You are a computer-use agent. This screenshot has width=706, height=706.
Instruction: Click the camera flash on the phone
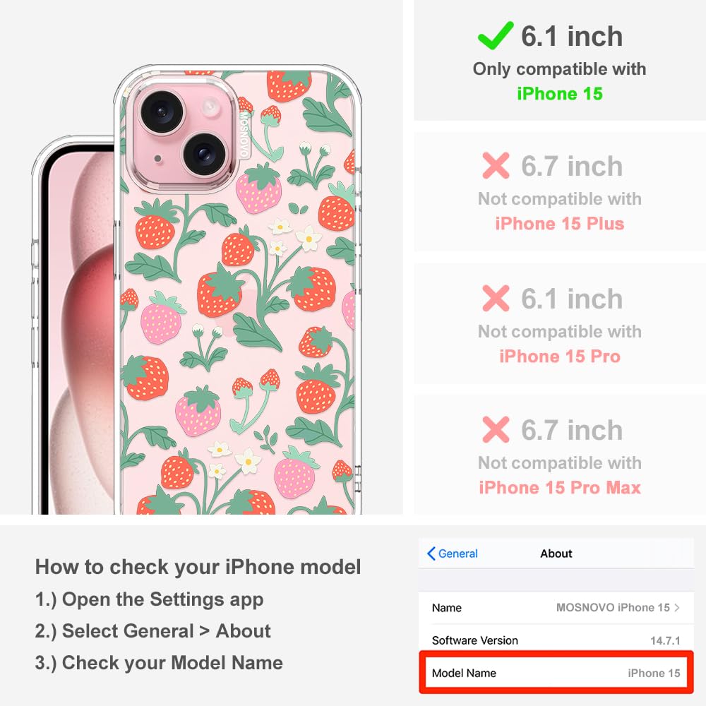pyautogui.click(x=210, y=107)
